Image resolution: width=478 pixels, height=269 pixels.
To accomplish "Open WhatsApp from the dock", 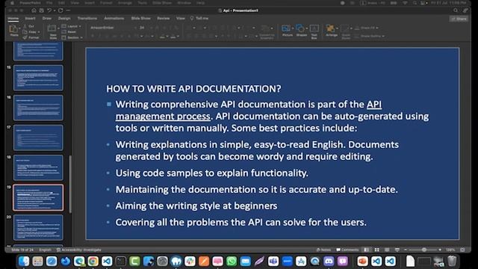I will pyautogui.click(x=232, y=261).
